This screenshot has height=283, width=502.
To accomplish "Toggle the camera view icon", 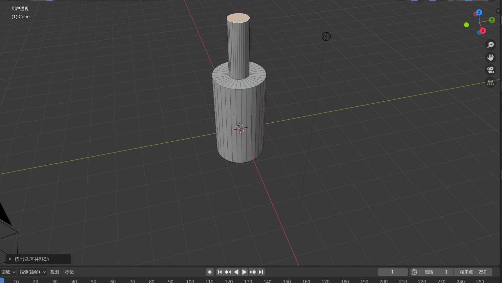I will pos(491,70).
